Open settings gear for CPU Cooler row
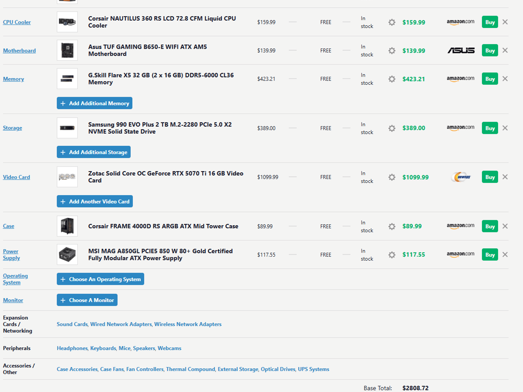523x392 pixels. tap(392, 22)
